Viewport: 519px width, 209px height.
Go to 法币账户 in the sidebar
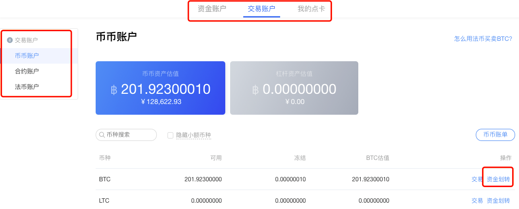(x=27, y=87)
